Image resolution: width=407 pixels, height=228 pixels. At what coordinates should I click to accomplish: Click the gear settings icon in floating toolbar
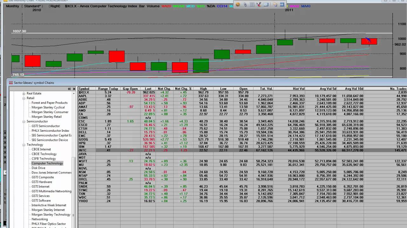(238, 4)
